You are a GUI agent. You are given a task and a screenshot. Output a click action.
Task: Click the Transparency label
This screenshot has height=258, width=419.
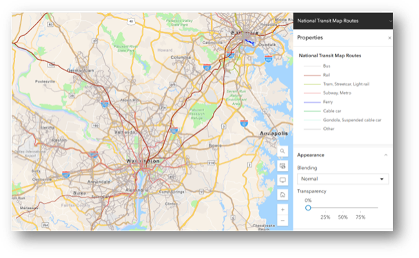tap(311, 191)
